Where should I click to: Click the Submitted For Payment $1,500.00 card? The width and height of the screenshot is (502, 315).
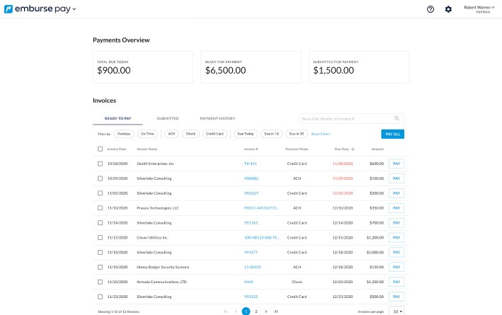coord(359,67)
